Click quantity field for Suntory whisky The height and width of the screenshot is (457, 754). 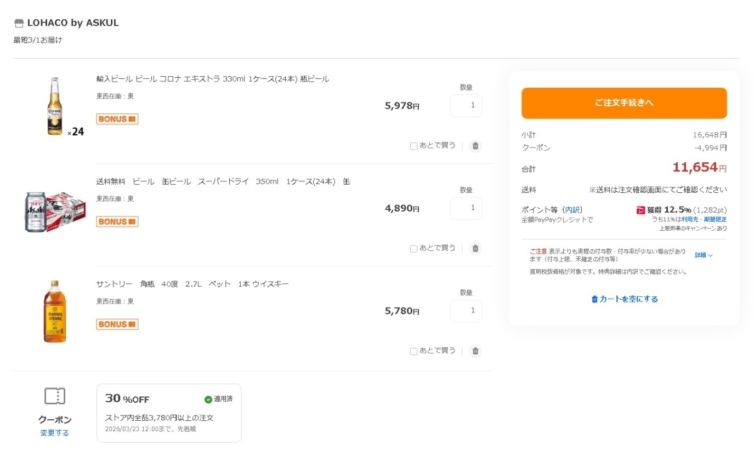[466, 311]
